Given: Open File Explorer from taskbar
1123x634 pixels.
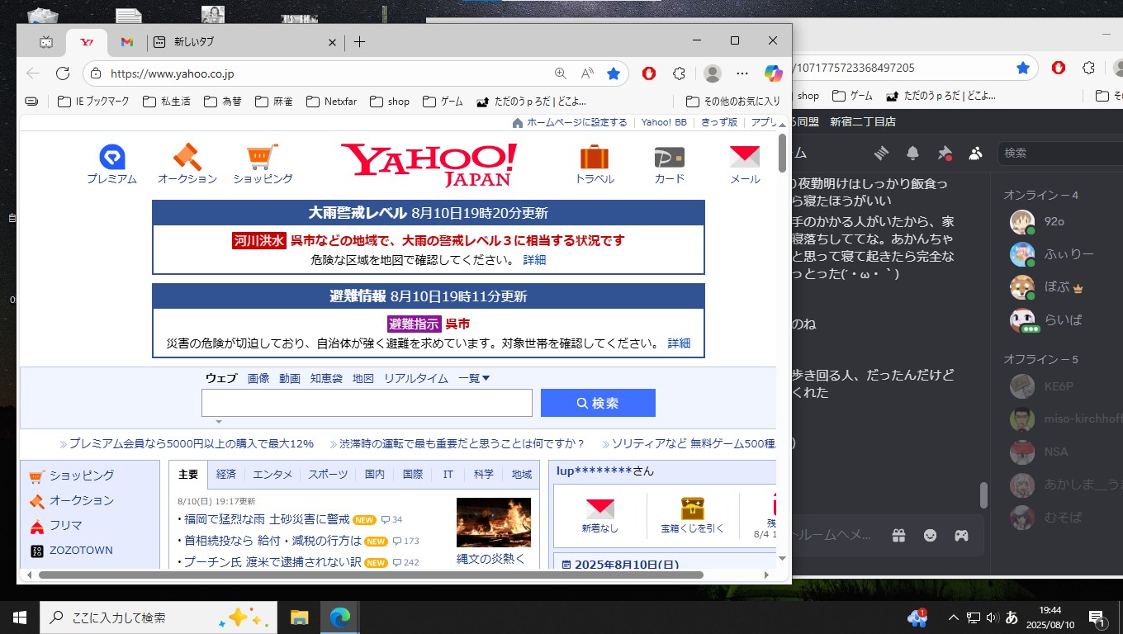Looking at the screenshot, I should click(299, 617).
